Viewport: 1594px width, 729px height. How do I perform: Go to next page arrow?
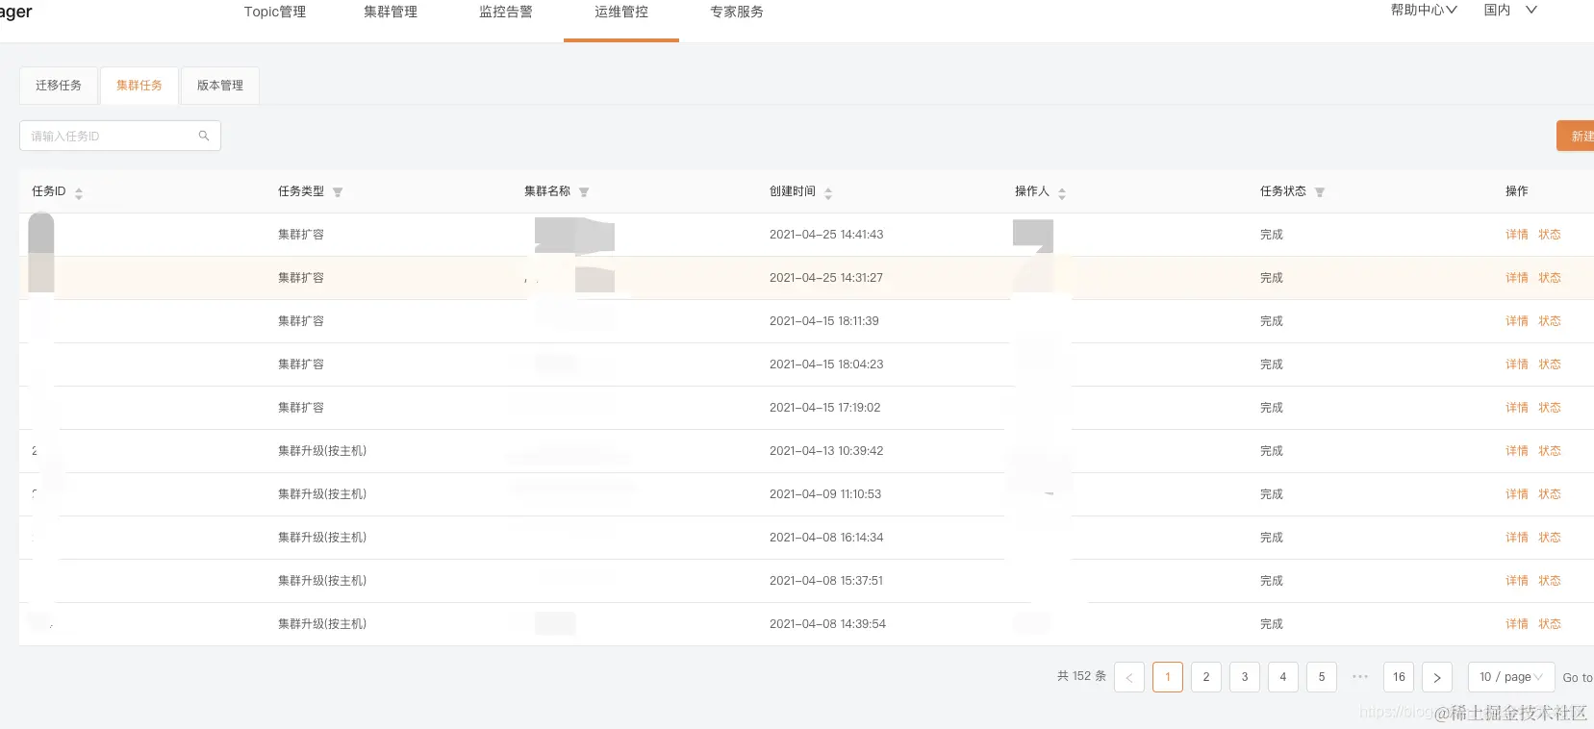pyautogui.click(x=1437, y=677)
